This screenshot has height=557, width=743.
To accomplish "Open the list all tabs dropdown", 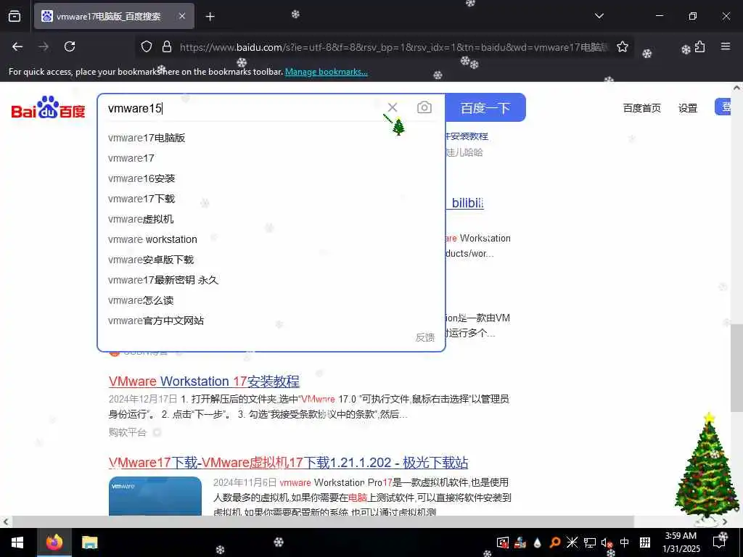I will pyautogui.click(x=599, y=16).
